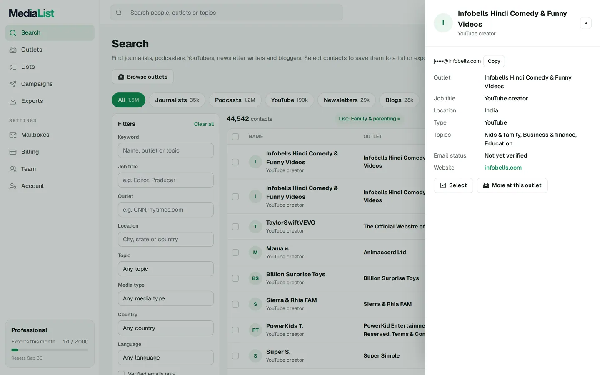Click the Browse outlets button
Viewport: 600px width, 375px height.
142,77
